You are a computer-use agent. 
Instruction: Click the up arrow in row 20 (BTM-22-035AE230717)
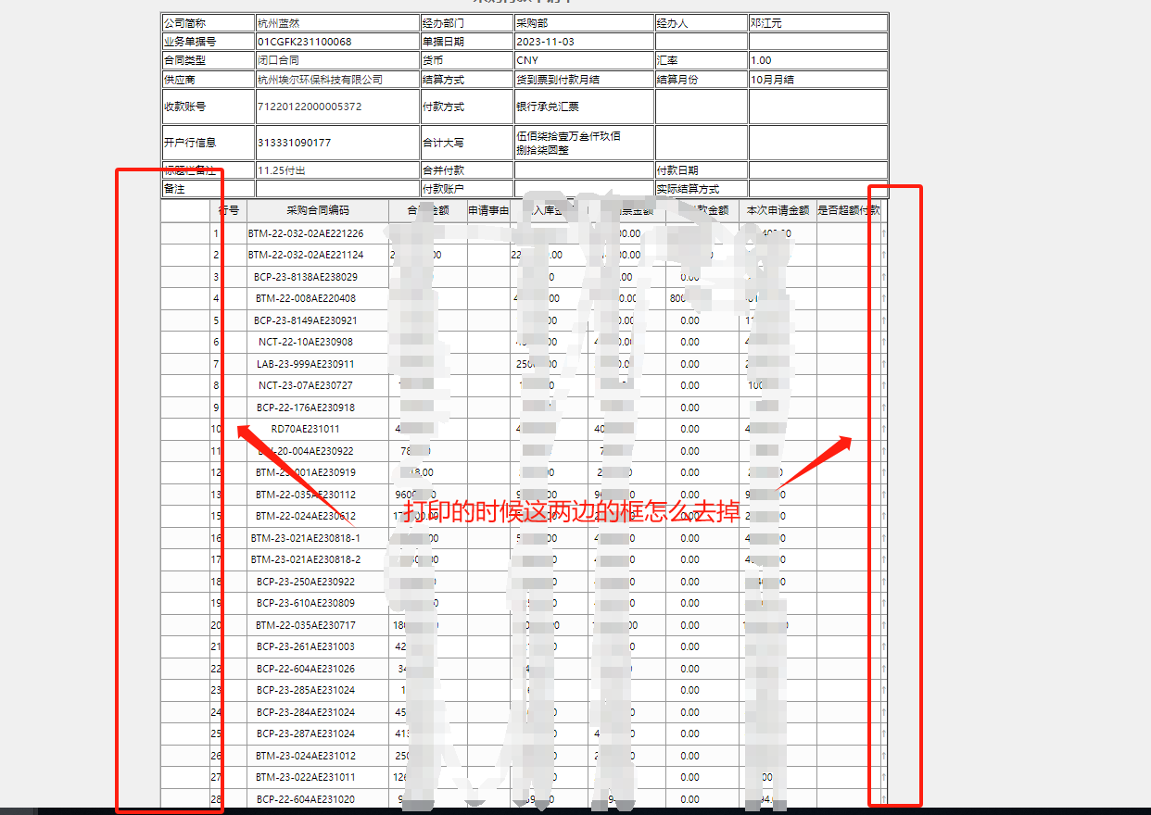(883, 625)
